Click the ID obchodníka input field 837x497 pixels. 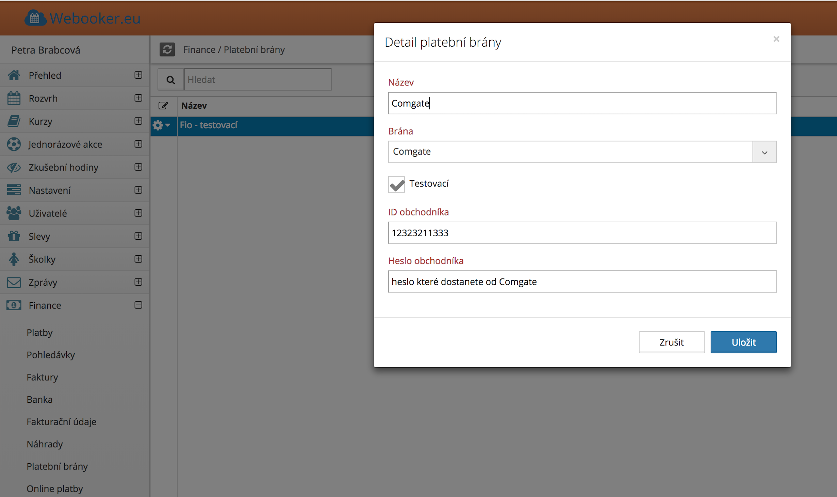pos(582,233)
